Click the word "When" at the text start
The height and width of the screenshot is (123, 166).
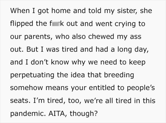click(x=18, y=11)
